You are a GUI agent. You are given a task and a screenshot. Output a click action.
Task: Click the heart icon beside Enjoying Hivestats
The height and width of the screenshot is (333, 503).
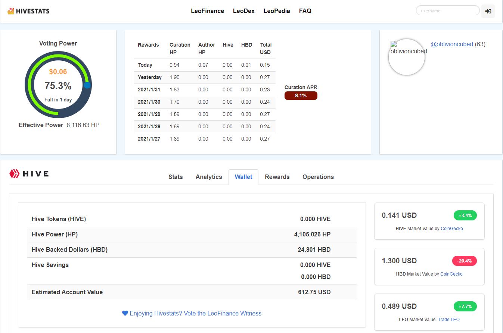pyautogui.click(x=125, y=313)
